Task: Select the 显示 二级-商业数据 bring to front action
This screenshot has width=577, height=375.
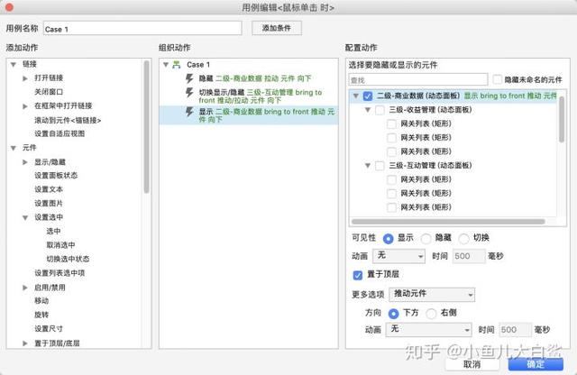Action: [249, 115]
